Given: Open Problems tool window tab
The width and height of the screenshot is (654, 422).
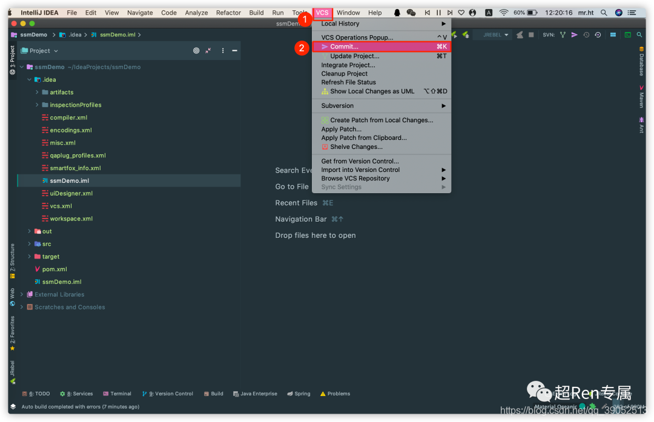Looking at the screenshot, I should (x=335, y=394).
